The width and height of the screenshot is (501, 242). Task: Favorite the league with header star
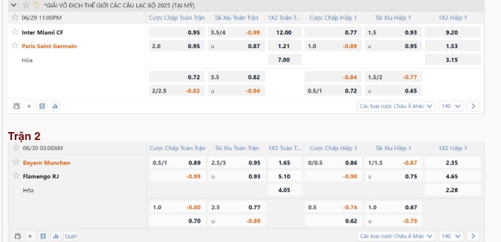[26, 5]
